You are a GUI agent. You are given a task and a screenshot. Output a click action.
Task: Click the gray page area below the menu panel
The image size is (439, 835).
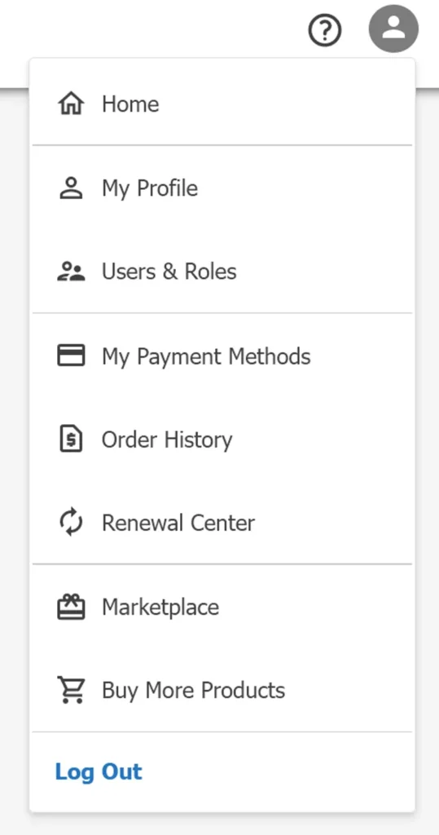pos(219,824)
